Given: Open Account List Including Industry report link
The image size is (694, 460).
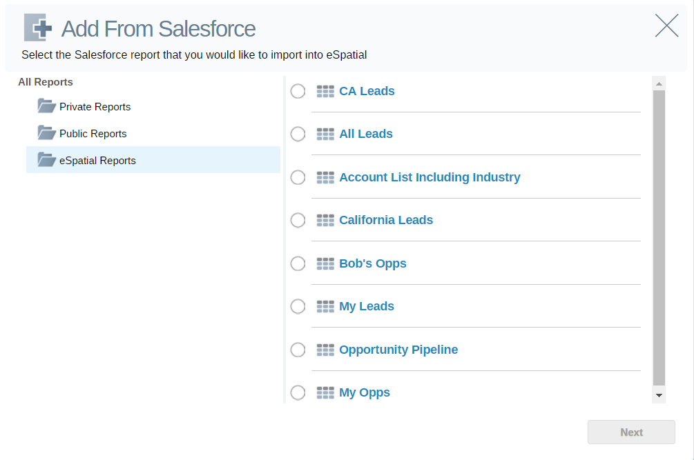Looking at the screenshot, I should tap(430, 177).
